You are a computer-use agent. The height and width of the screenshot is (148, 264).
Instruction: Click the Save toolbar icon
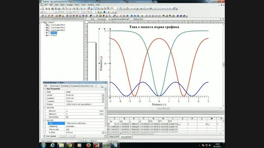tap(52, 8)
